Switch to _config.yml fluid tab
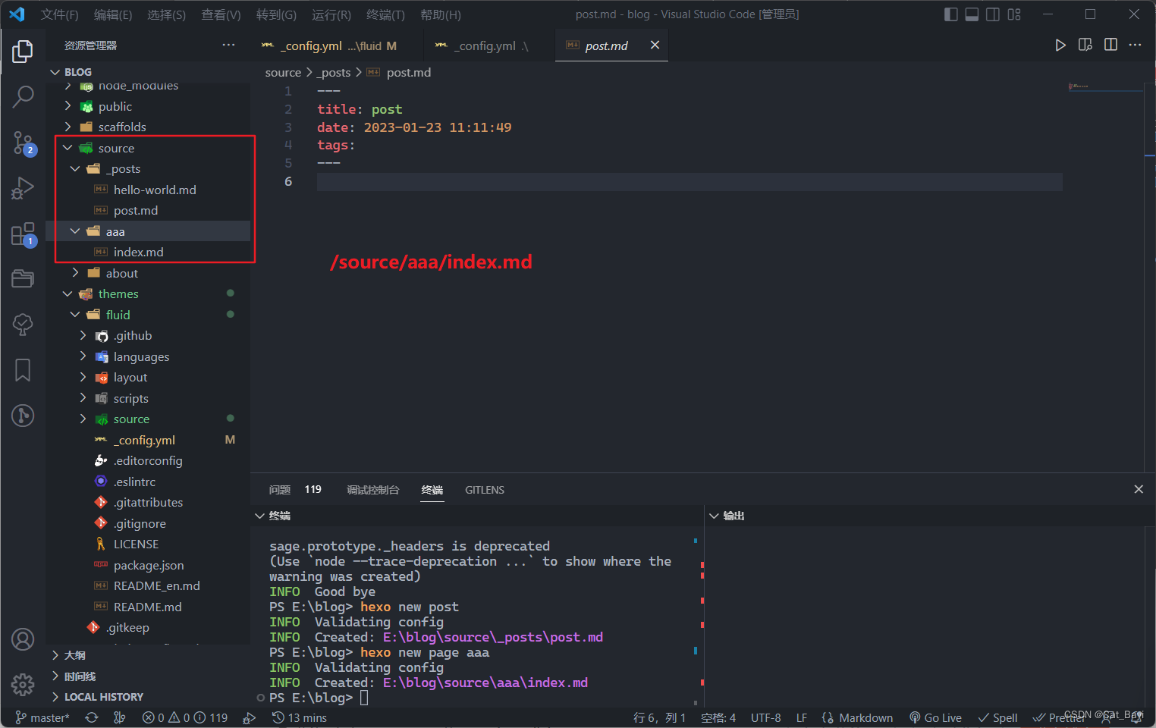The image size is (1156, 728). pos(329,45)
